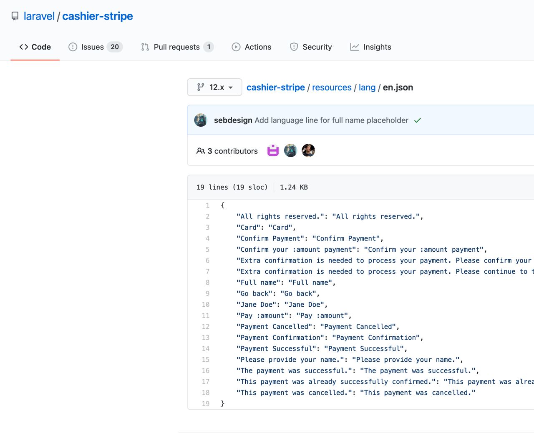Click the pull request icon
This screenshot has width=534, height=438.
coord(145,47)
